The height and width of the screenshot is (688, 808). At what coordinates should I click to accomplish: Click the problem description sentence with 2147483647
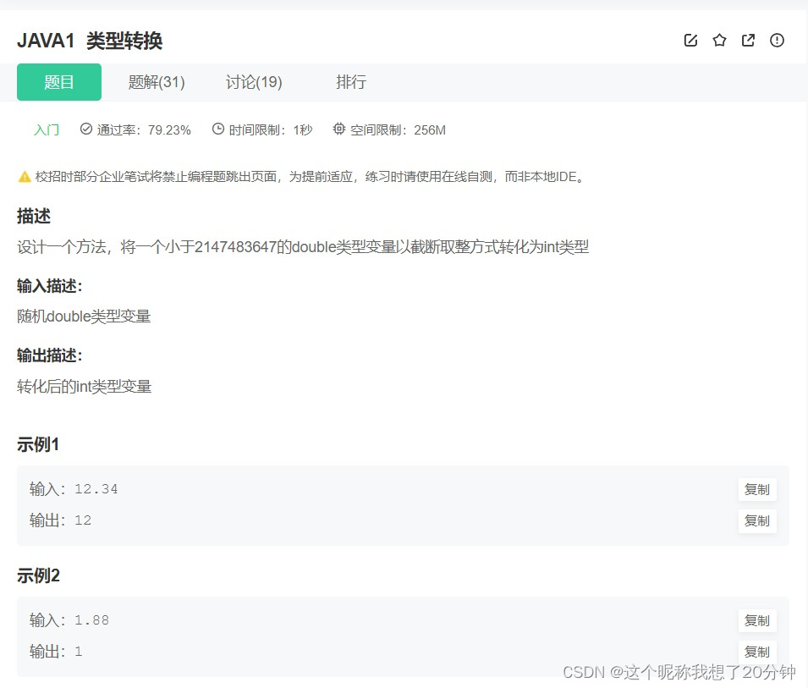(303, 247)
